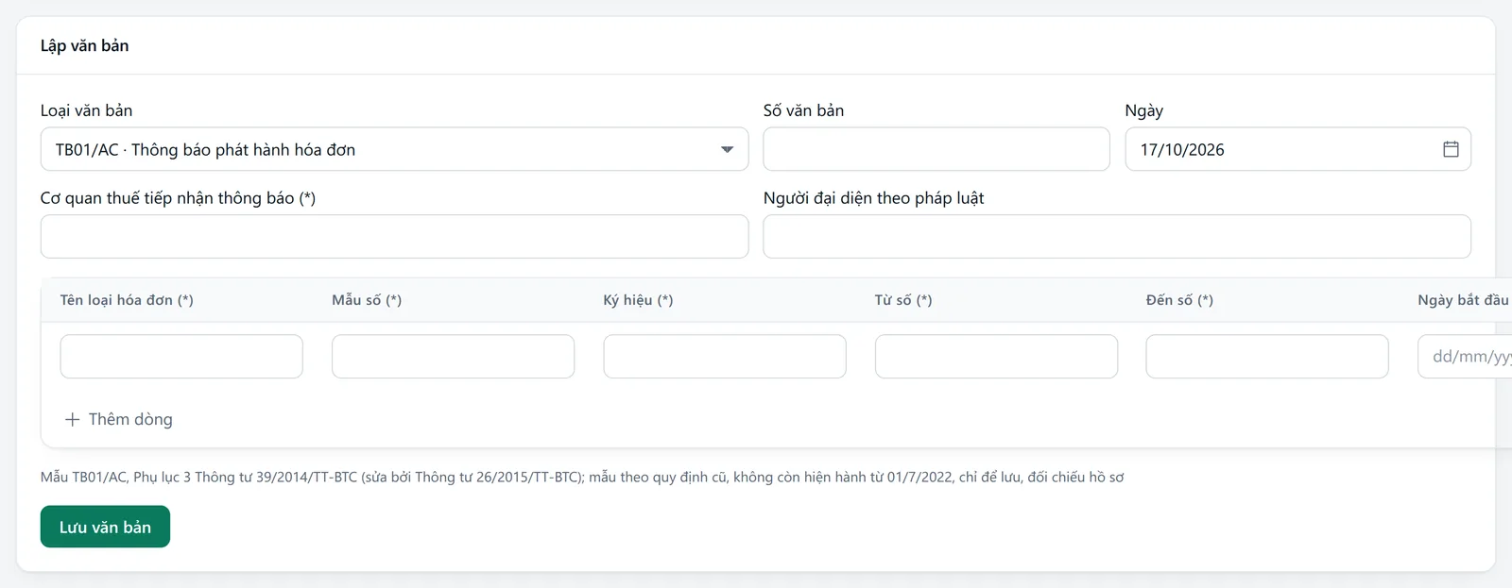This screenshot has height=588, width=1512.
Task: Open the calendar picker in Ngày field
Action: (1451, 149)
